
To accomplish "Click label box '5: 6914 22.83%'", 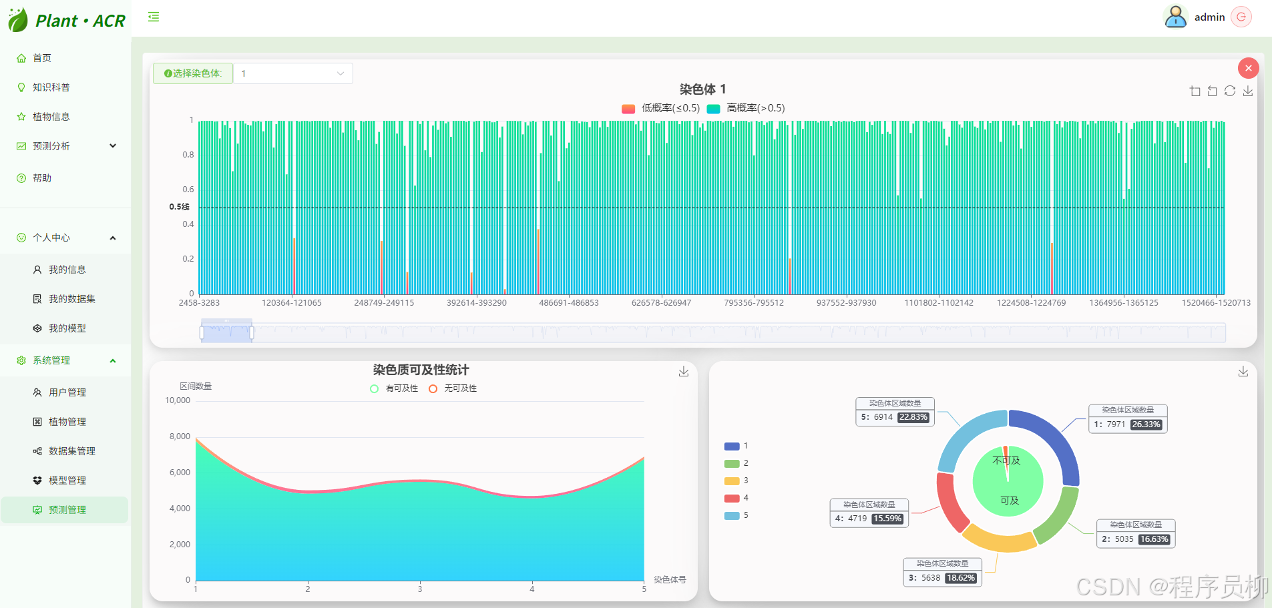I will [x=895, y=411].
